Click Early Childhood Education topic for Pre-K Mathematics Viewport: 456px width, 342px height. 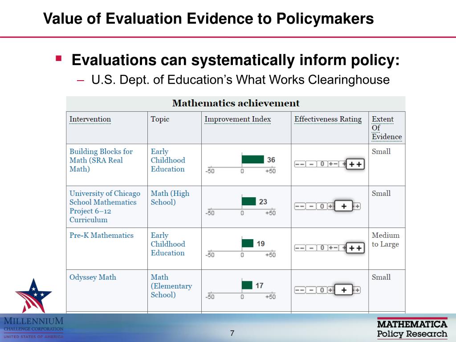168,244
